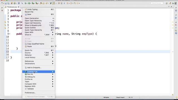Collapse the fold toggle at line 9

(x=10, y=34)
